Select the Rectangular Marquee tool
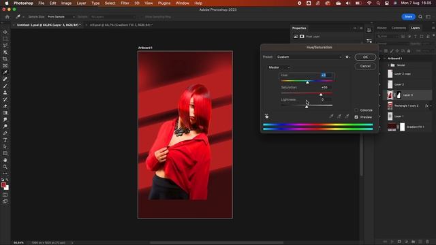 5,39
